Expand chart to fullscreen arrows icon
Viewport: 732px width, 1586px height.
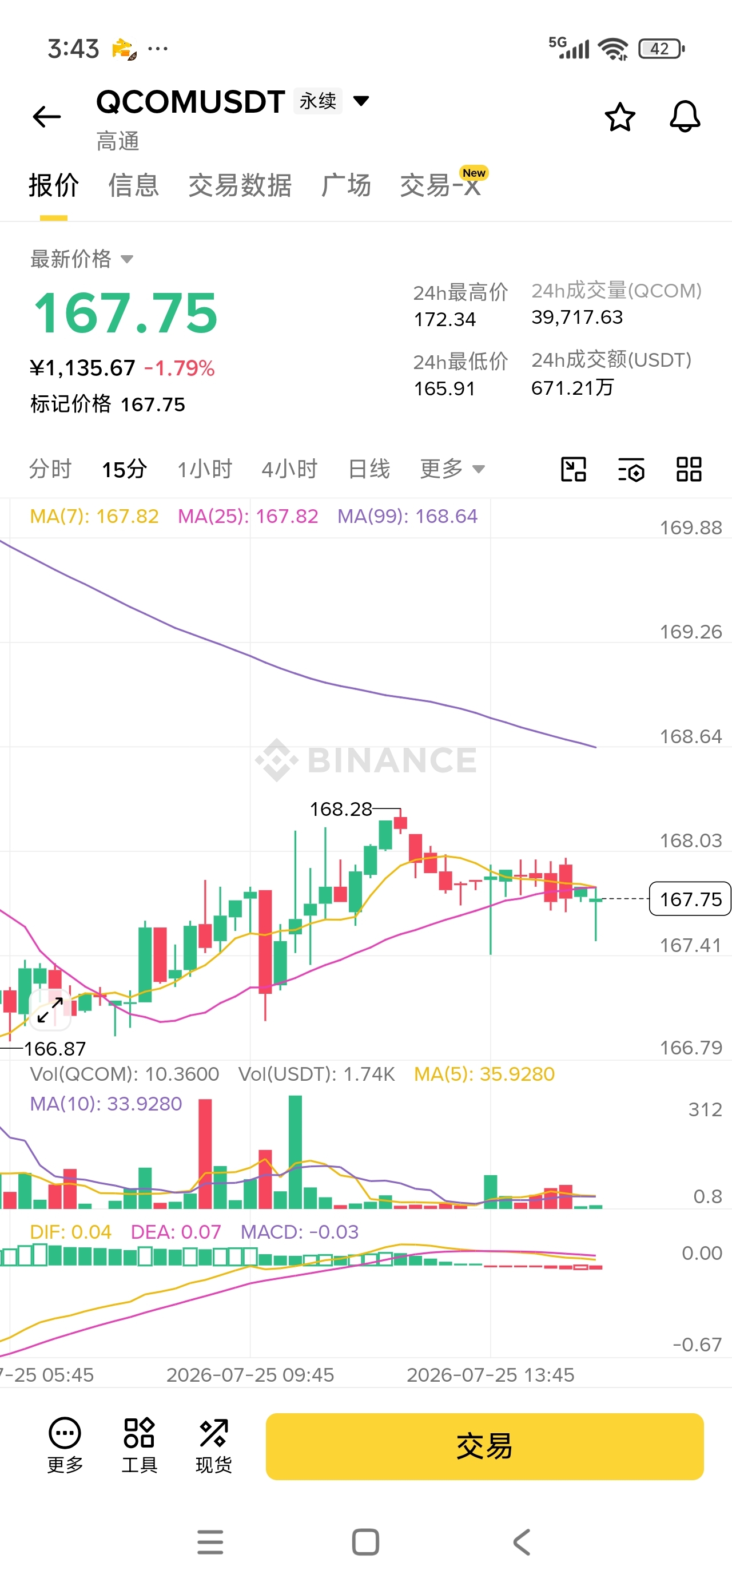(x=50, y=1010)
